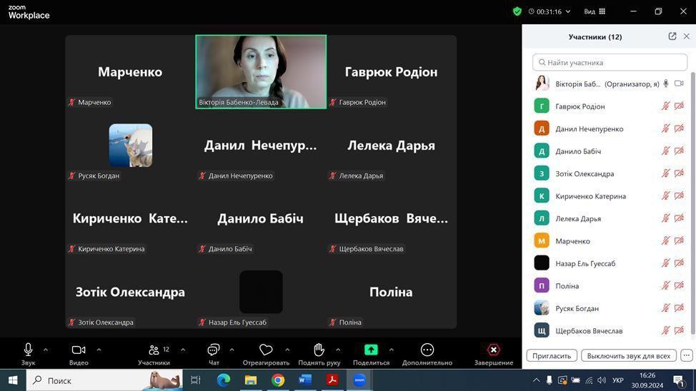
Task: Click the red End meeting icon
Action: 493,350
